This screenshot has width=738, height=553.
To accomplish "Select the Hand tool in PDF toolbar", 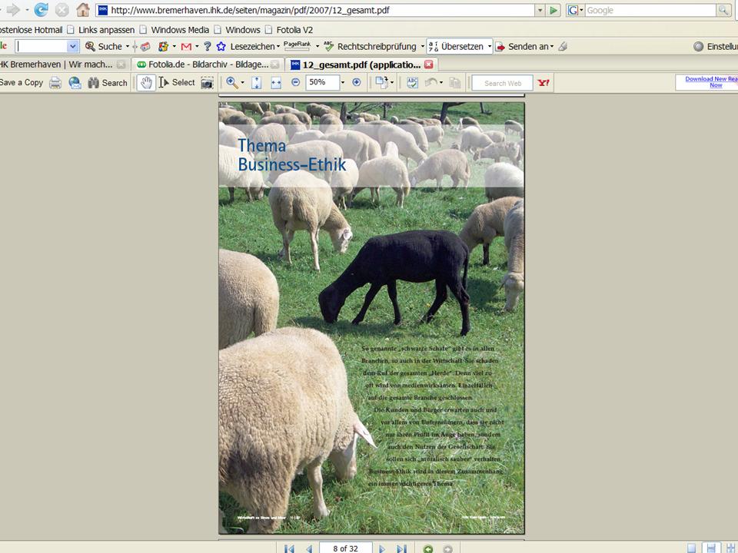I will point(146,82).
